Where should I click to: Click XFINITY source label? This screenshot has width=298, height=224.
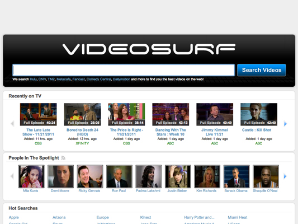(x=82, y=143)
